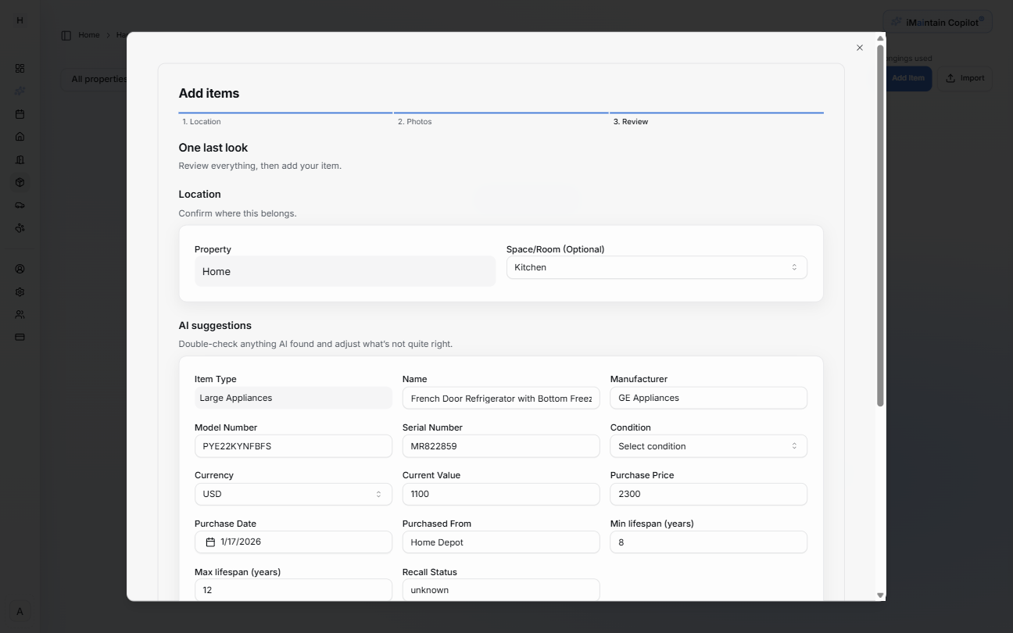
Task: Open the settings gear icon
Action: coord(20,291)
